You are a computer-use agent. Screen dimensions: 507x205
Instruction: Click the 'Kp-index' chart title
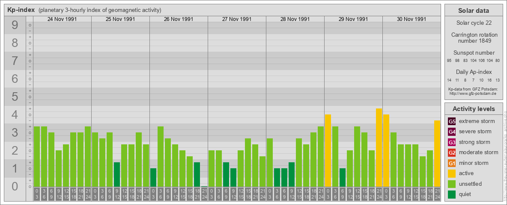pyautogui.click(x=21, y=10)
